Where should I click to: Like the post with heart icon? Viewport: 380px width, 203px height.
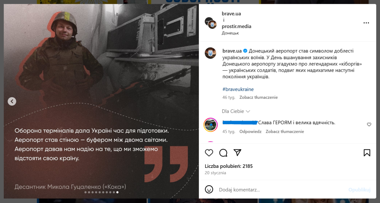coord(209,153)
